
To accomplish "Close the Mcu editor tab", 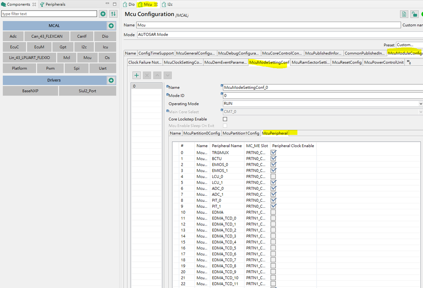I will pyautogui.click(x=156, y=5).
